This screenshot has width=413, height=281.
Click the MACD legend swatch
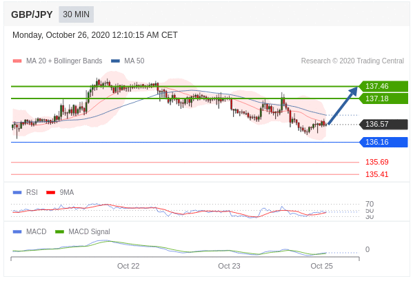(17, 232)
